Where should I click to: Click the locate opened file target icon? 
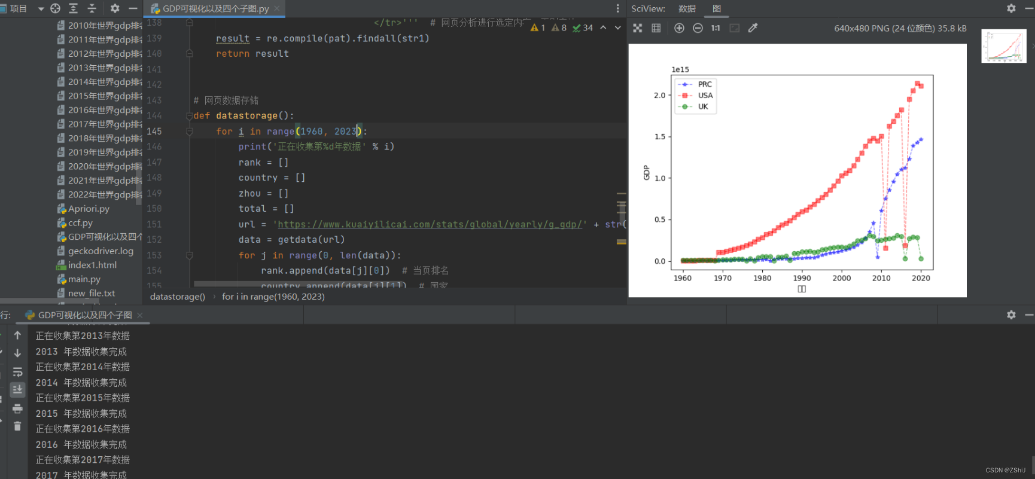tap(55, 8)
